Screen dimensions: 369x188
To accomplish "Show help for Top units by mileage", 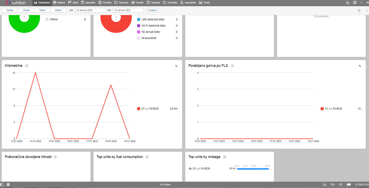I will coord(224,157).
